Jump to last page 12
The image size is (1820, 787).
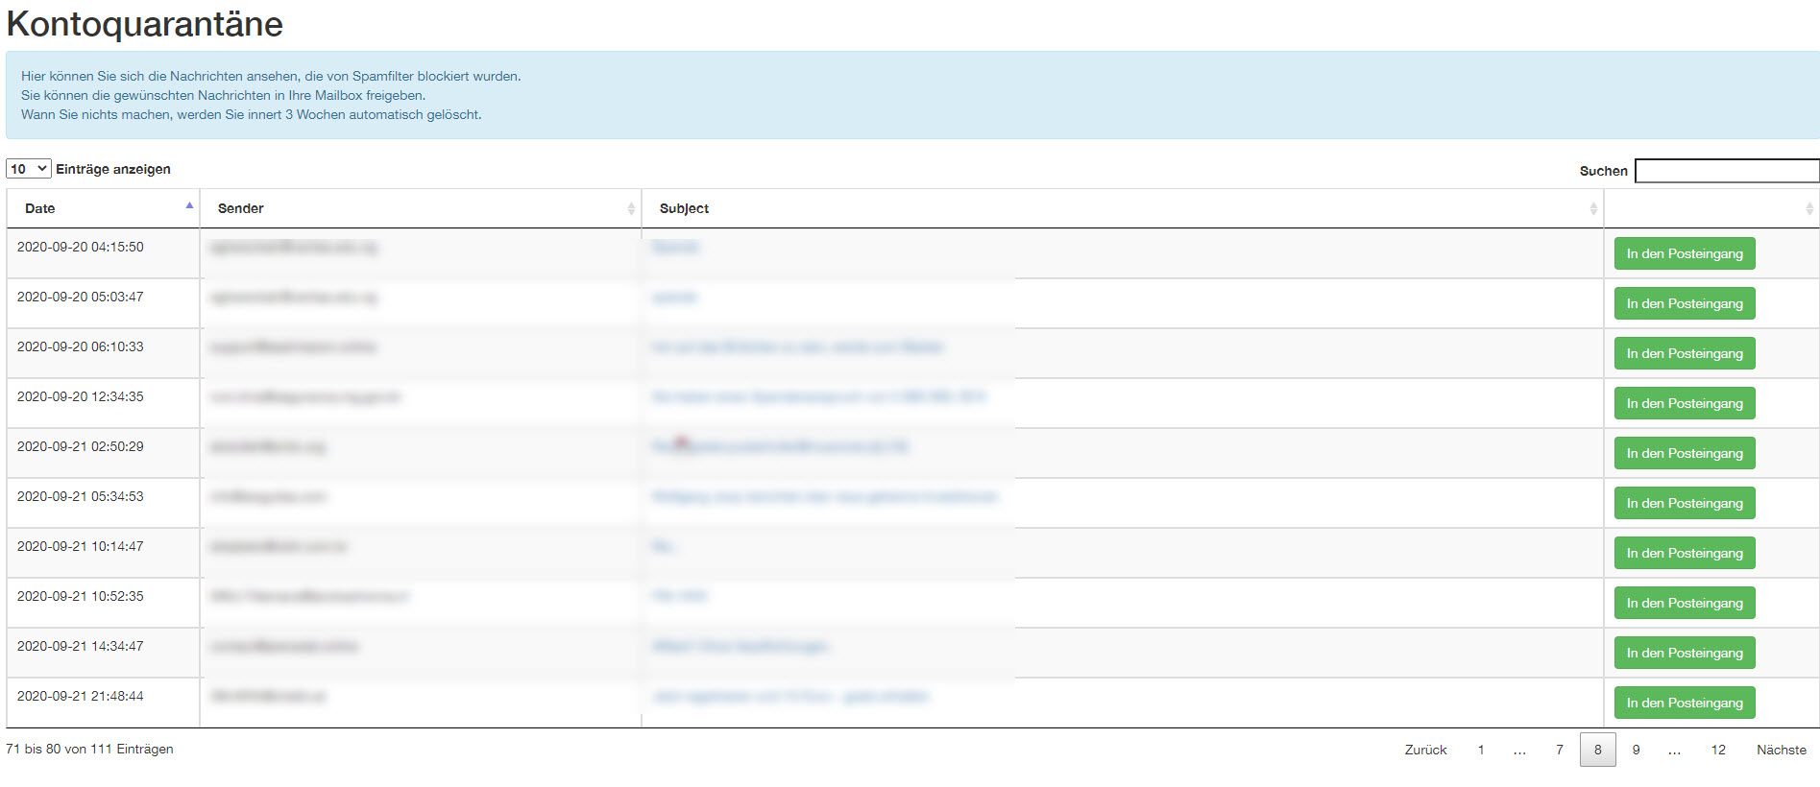coord(1718,751)
